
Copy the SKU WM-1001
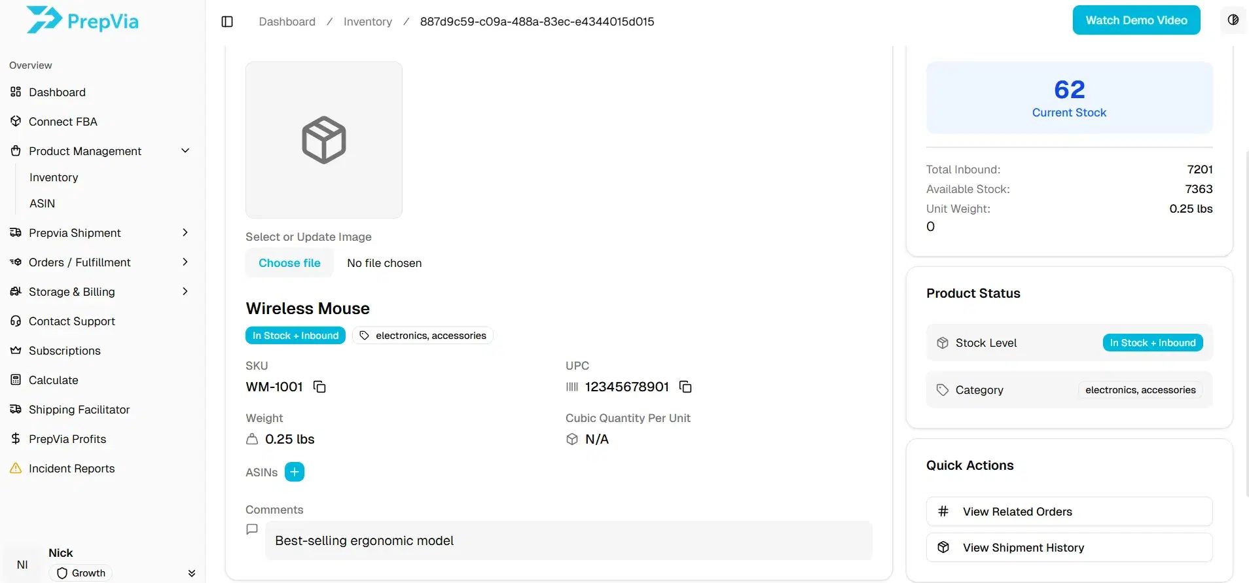(319, 387)
